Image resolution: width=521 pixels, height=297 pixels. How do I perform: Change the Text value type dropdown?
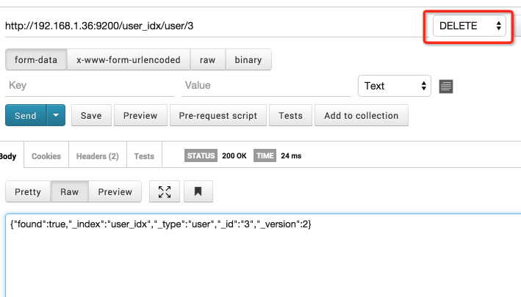click(395, 86)
